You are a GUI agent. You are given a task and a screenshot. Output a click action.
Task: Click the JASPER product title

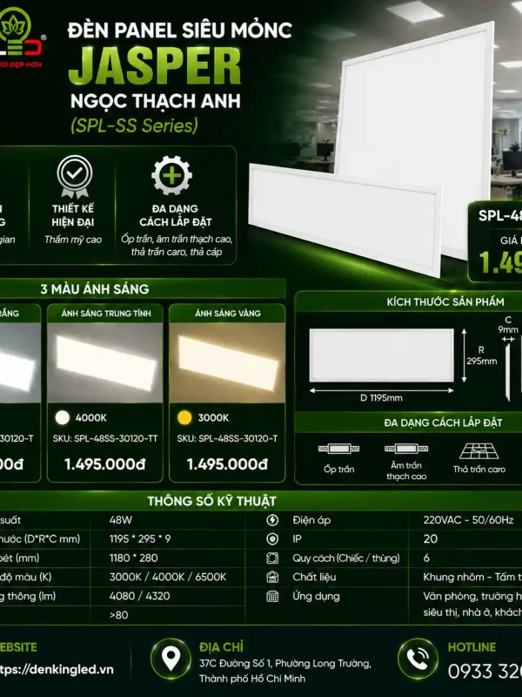tap(155, 66)
